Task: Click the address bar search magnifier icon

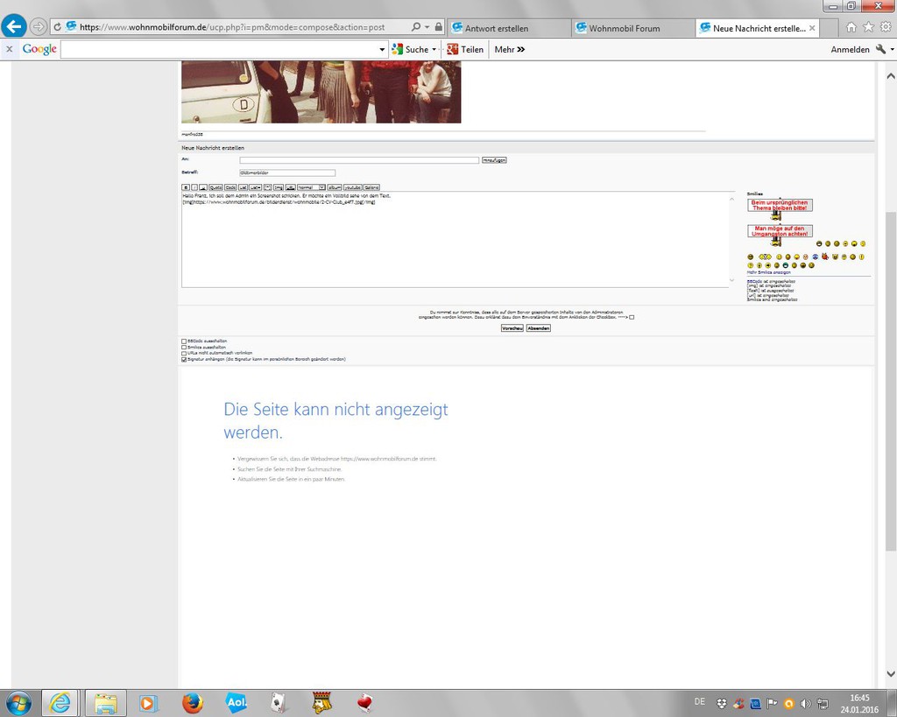Action: click(416, 27)
